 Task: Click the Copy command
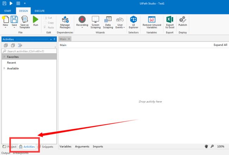point(49,23)
